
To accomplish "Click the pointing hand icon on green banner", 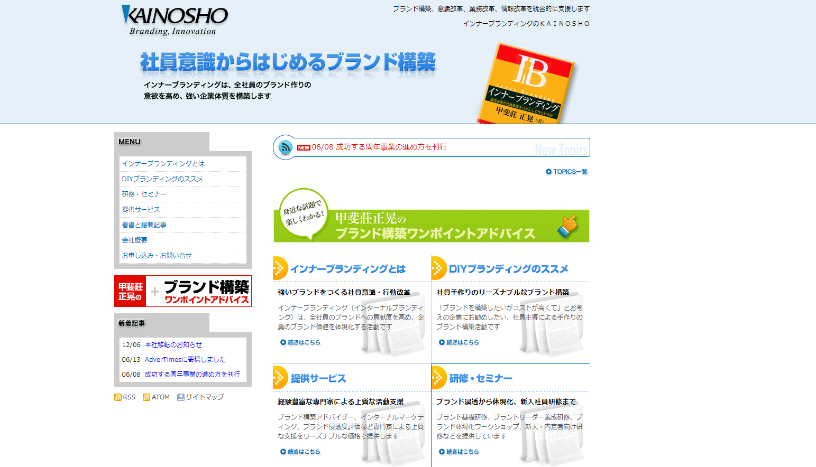I will [568, 226].
